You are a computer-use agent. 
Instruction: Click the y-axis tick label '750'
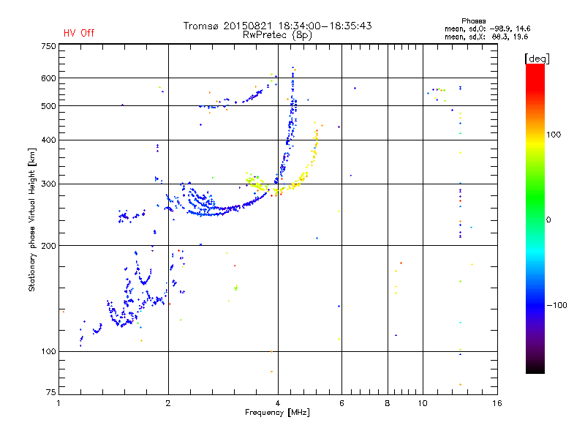[48, 46]
